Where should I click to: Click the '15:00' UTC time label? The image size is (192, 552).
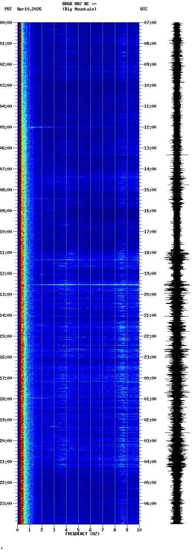pyautogui.click(x=150, y=190)
